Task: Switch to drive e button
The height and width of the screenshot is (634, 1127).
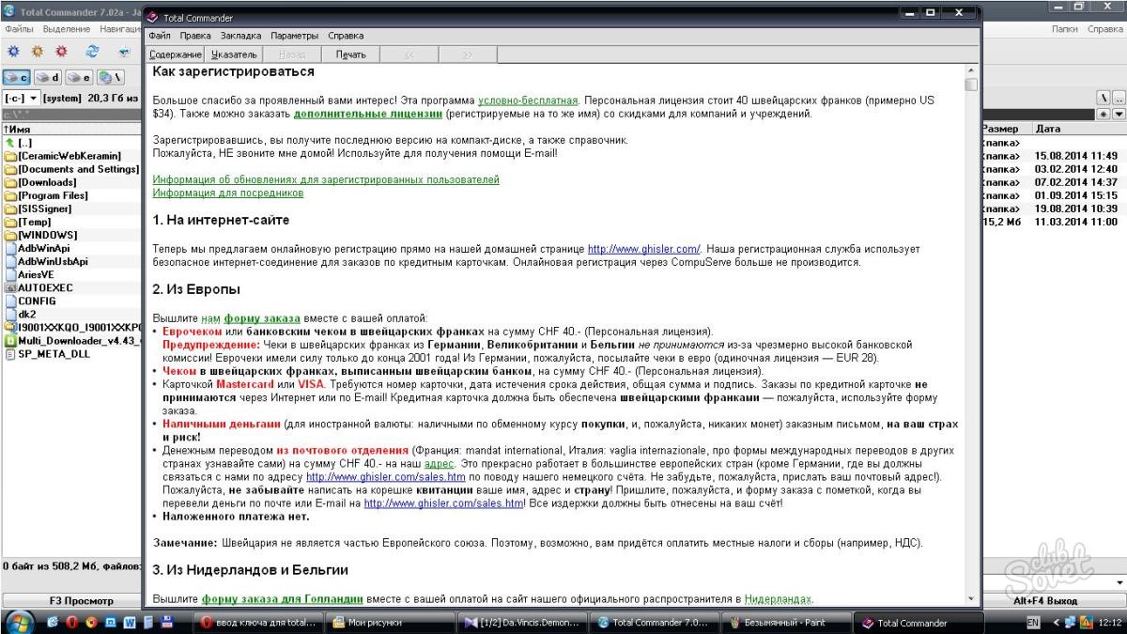Action: pyautogui.click(x=80, y=77)
